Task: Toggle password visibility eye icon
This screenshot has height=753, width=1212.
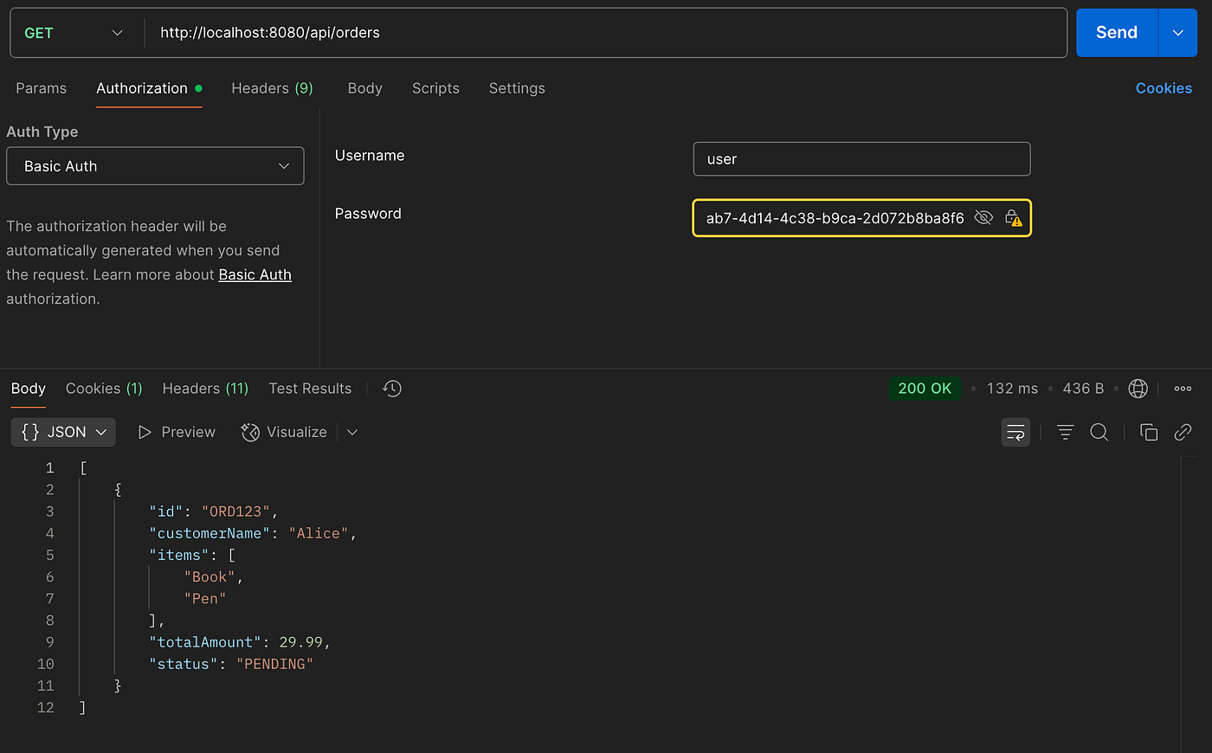Action: coord(983,217)
